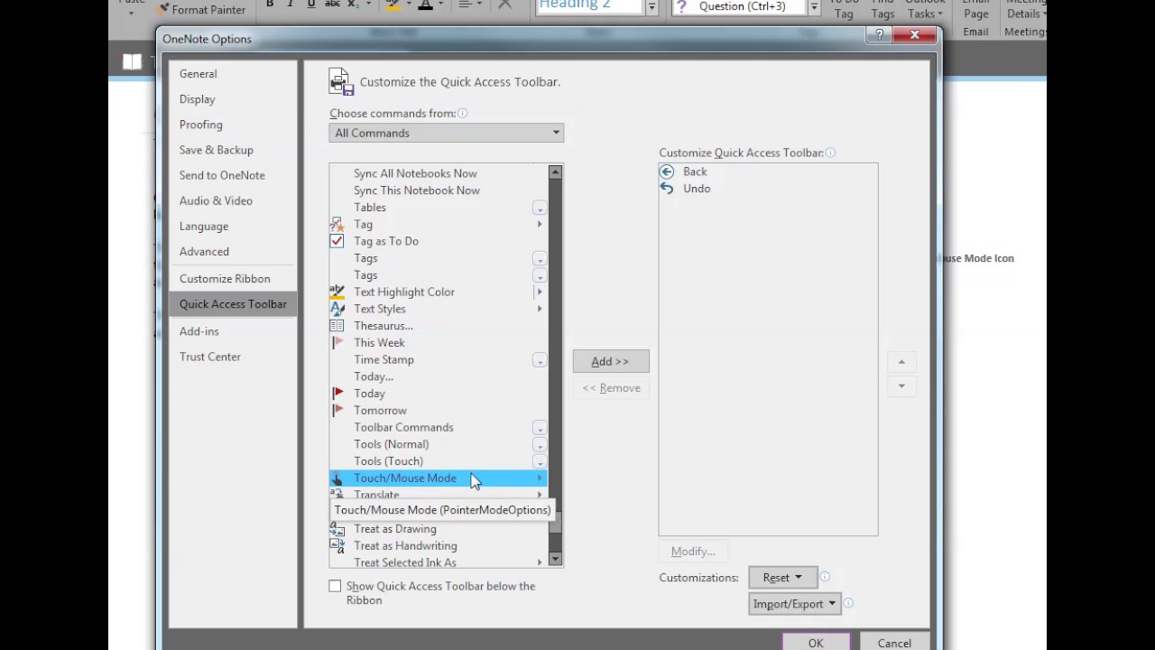Cancel the OneNote Options dialog
Image resolution: width=1155 pixels, height=650 pixels.
coord(894,642)
